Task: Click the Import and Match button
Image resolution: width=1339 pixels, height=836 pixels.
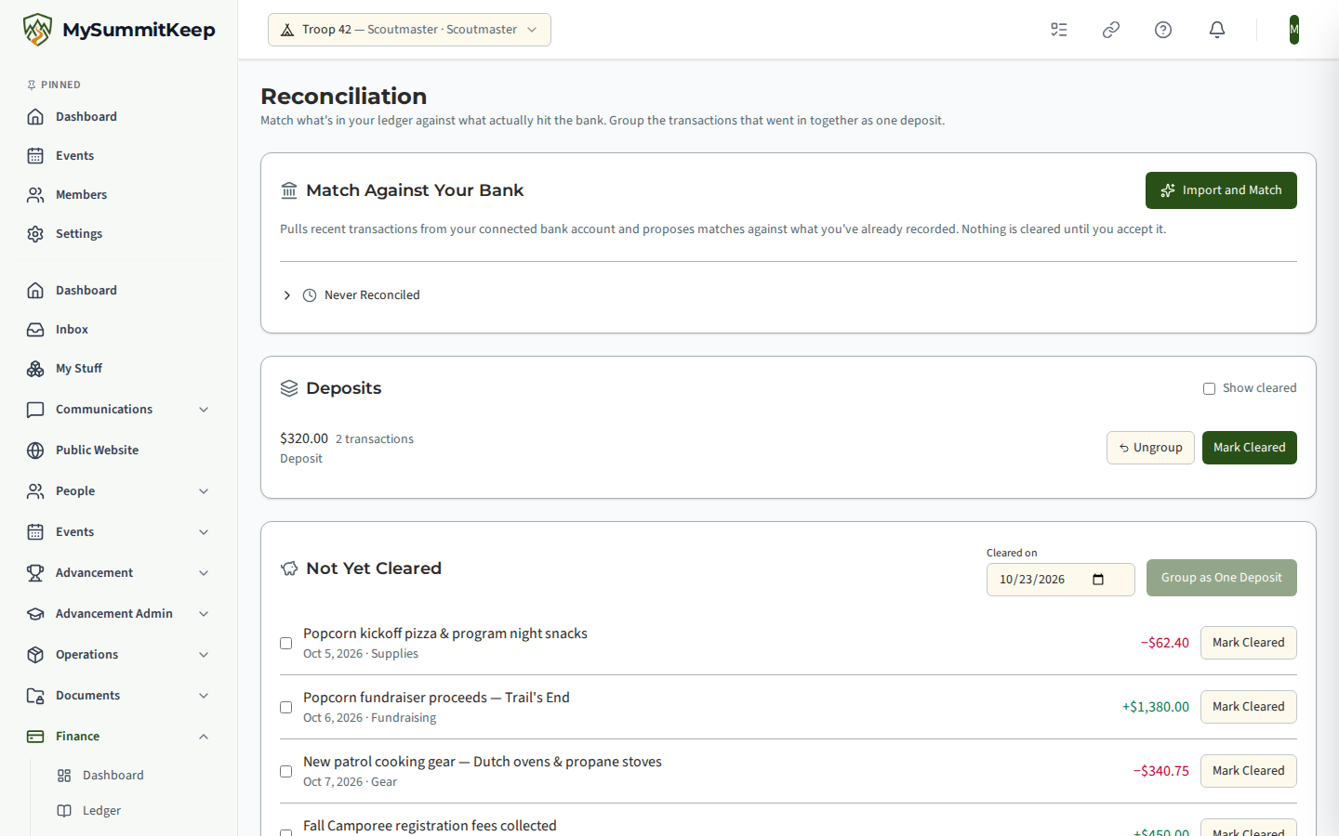Action: coord(1221,190)
